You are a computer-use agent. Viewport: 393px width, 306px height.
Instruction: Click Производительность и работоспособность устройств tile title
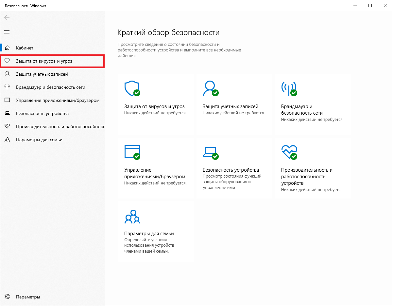pyautogui.click(x=307, y=177)
